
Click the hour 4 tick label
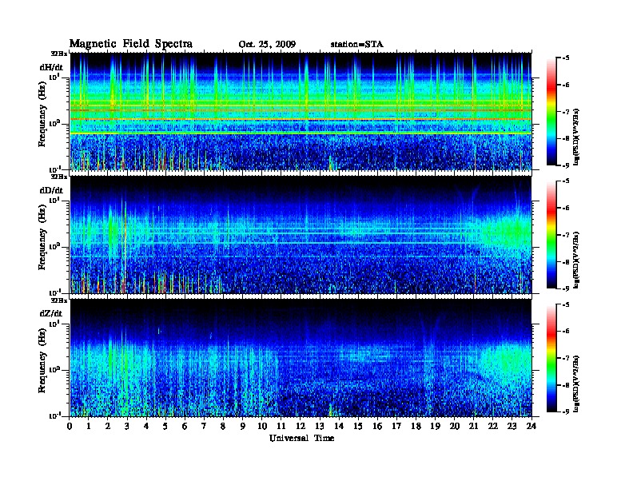click(146, 427)
